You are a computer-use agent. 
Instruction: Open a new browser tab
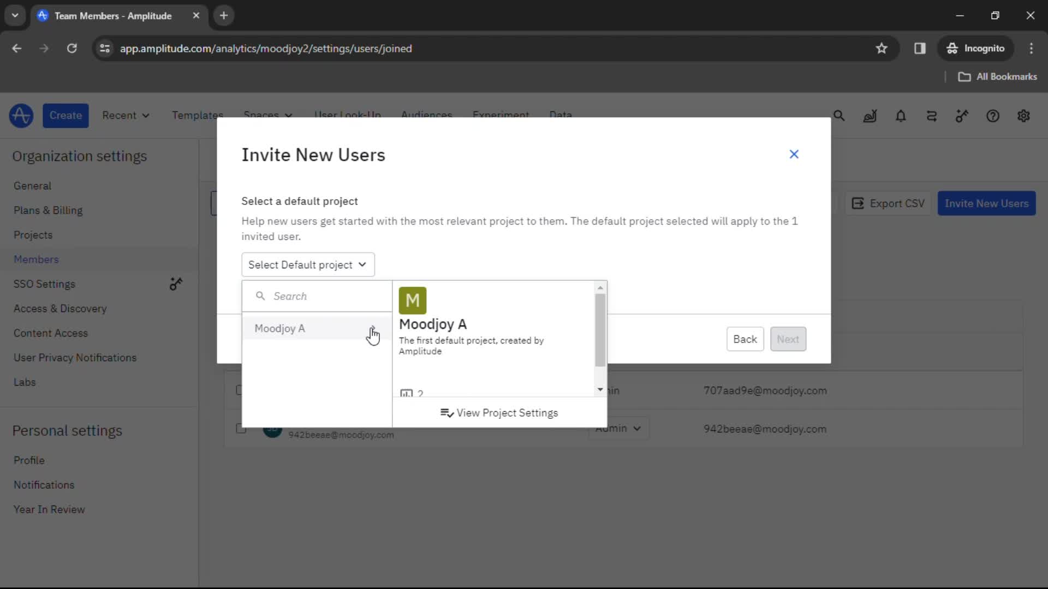(x=224, y=16)
